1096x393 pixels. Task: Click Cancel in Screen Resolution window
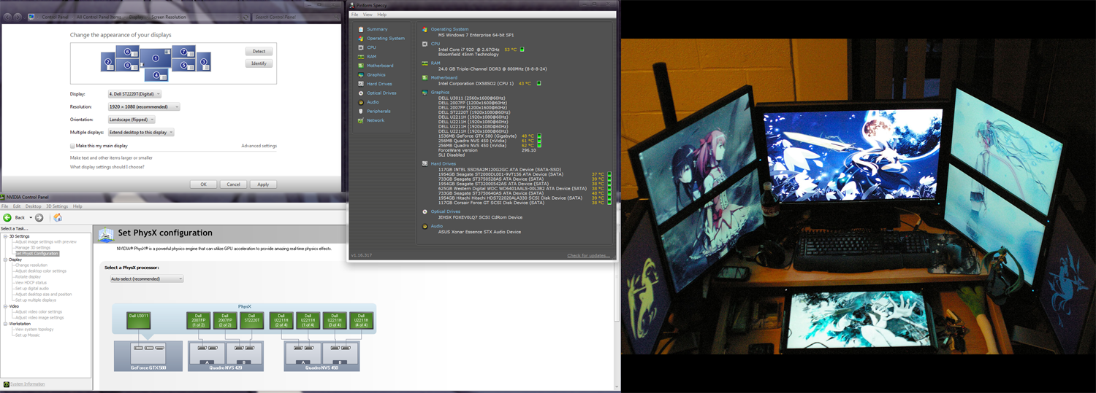233,184
